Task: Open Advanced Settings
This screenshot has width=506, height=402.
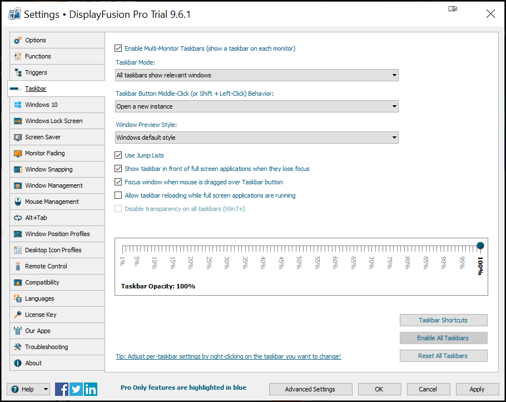Action: pos(310,389)
